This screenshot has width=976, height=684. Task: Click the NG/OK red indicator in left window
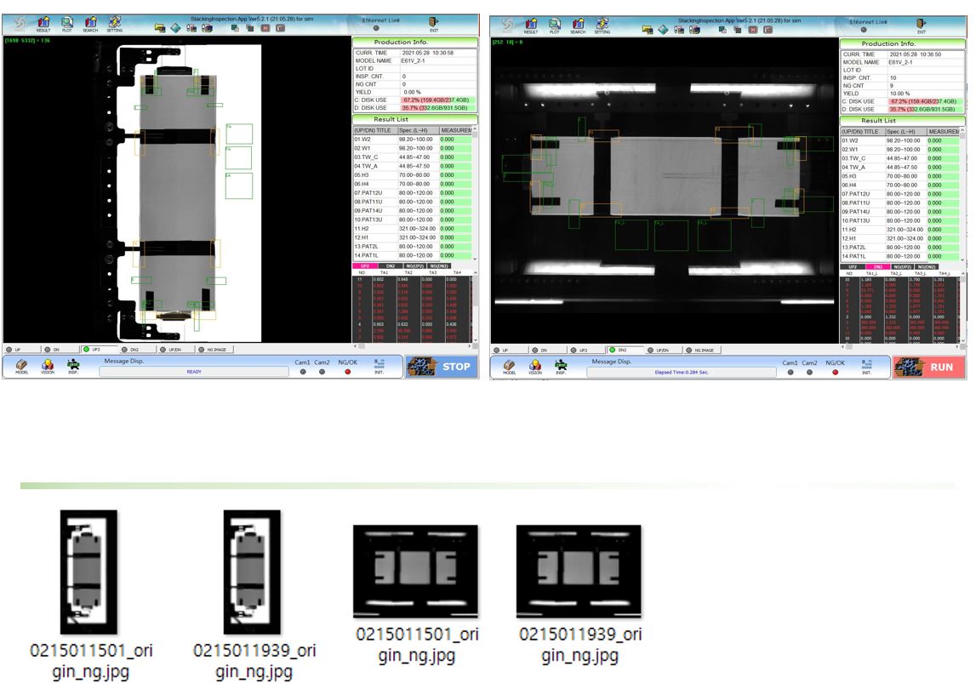pos(347,372)
